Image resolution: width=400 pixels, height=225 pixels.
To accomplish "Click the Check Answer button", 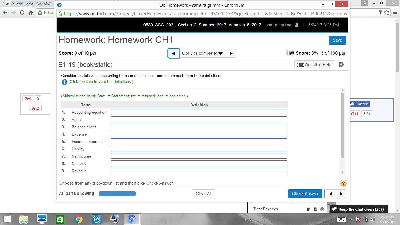I will [305, 194].
